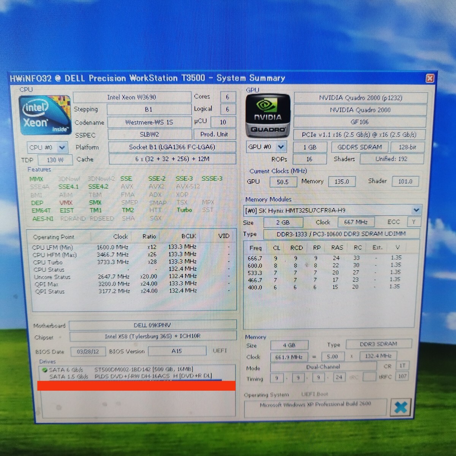Click the memory multiplier 5.00 field
The image size is (456, 456).
(x=332, y=356)
